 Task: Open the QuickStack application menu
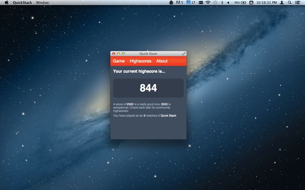tap(22, 3)
